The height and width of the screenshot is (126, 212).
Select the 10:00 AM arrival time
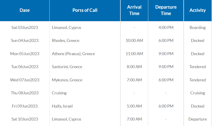click(134, 41)
